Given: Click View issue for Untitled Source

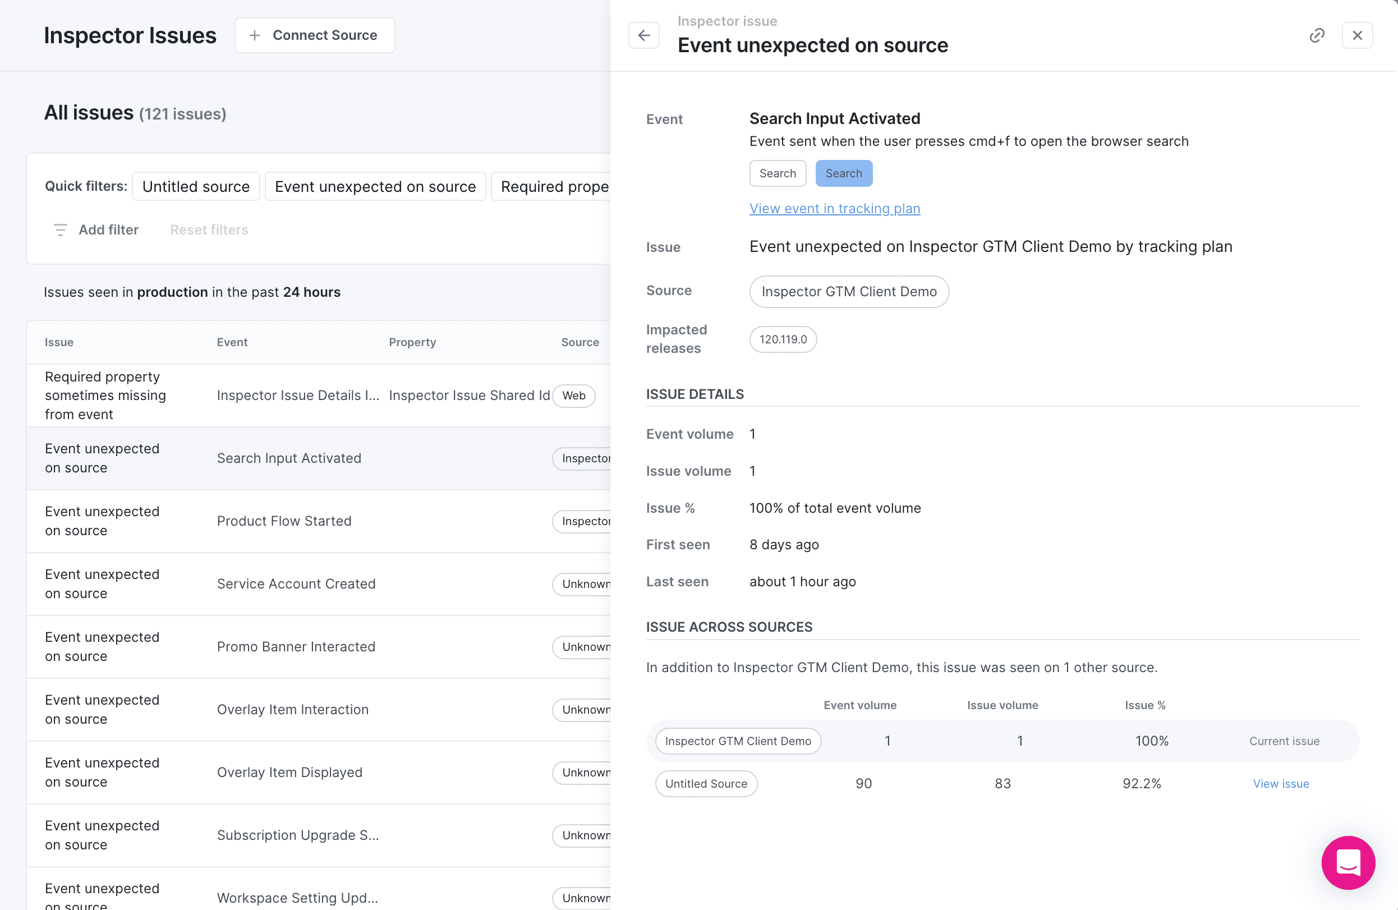Looking at the screenshot, I should pos(1281,783).
